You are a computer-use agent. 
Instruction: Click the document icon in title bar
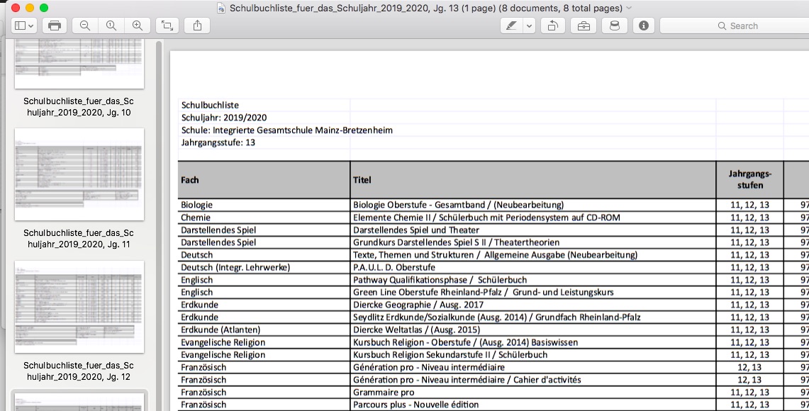point(222,9)
